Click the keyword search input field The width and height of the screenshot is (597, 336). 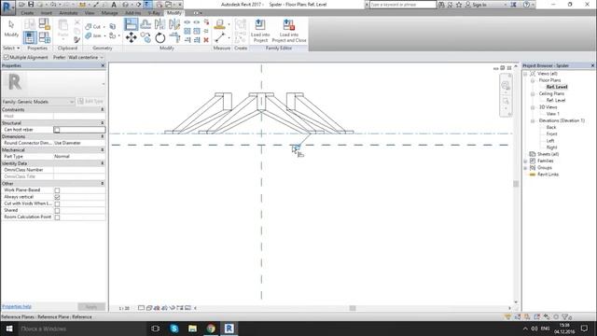(x=403, y=5)
